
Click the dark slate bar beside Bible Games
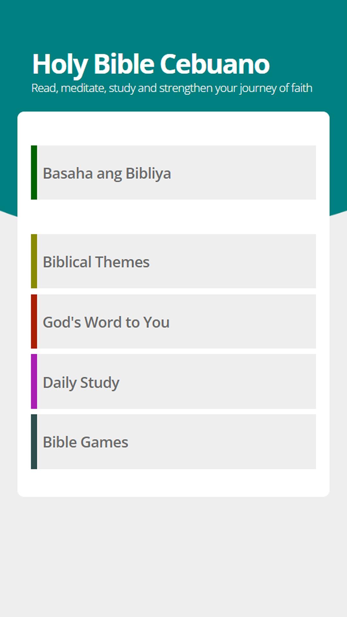click(x=34, y=442)
